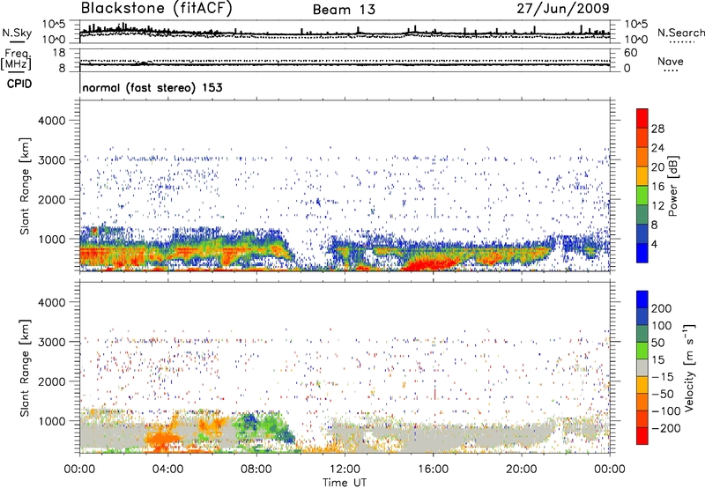Click the 2000 tick on velocity panel

[x=51, y=381]
